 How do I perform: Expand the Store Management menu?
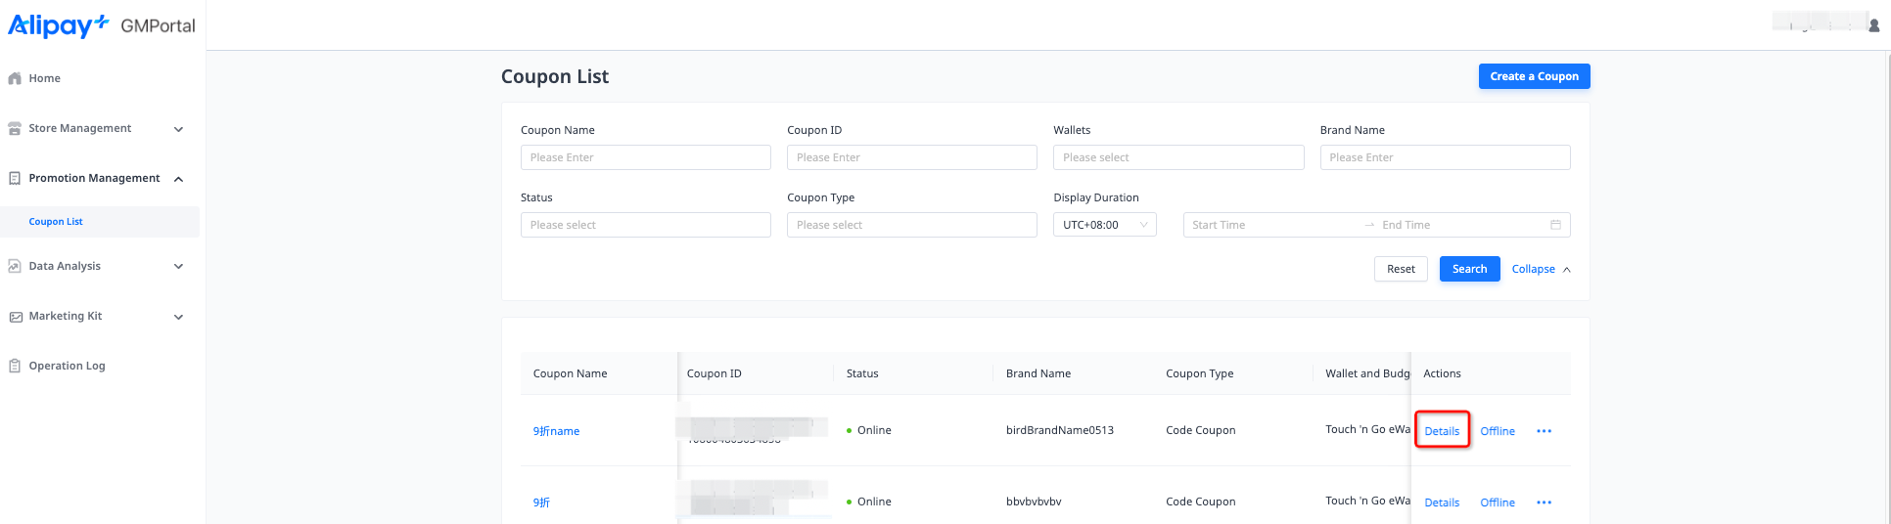[178, 129]
